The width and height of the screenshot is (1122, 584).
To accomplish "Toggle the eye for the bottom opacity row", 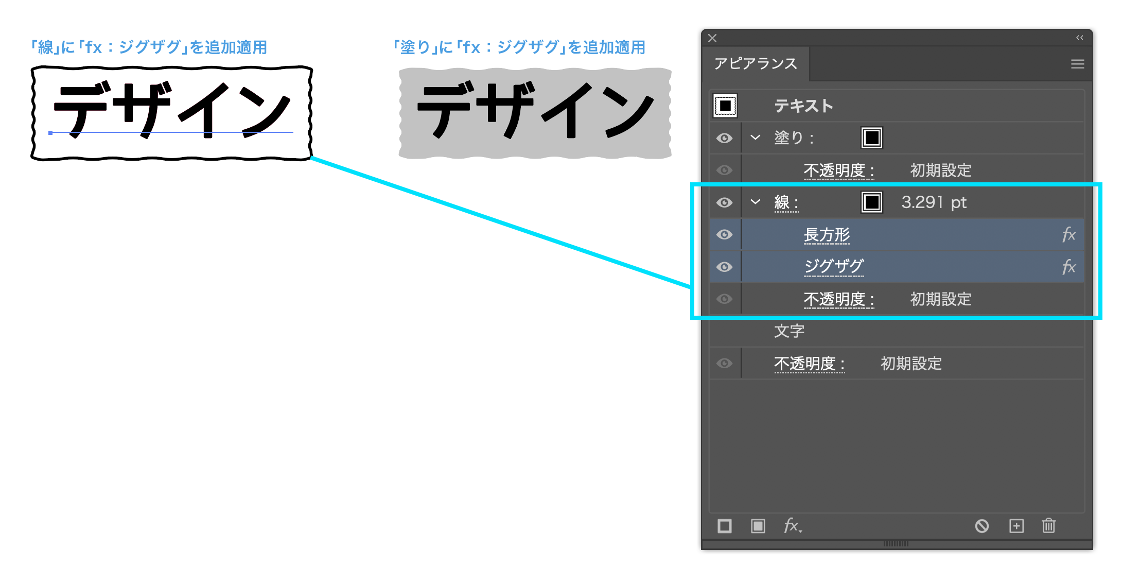I will pos(725,364).
